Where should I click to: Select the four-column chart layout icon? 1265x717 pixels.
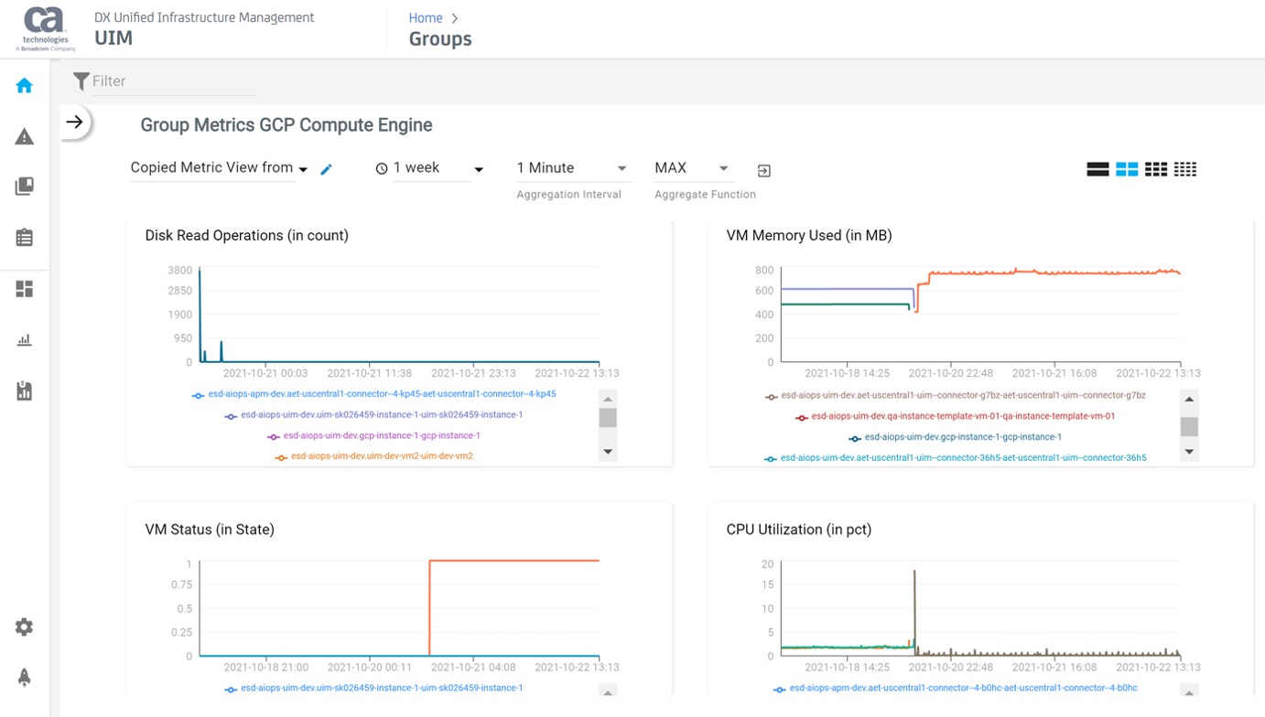tap(1185, 168)
